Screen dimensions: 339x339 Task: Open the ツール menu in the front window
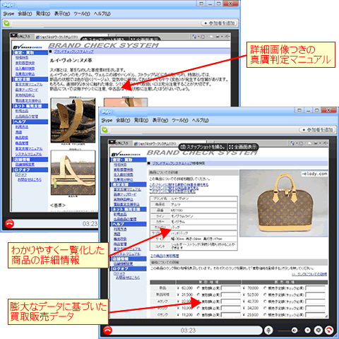click(x=180, y=120)
